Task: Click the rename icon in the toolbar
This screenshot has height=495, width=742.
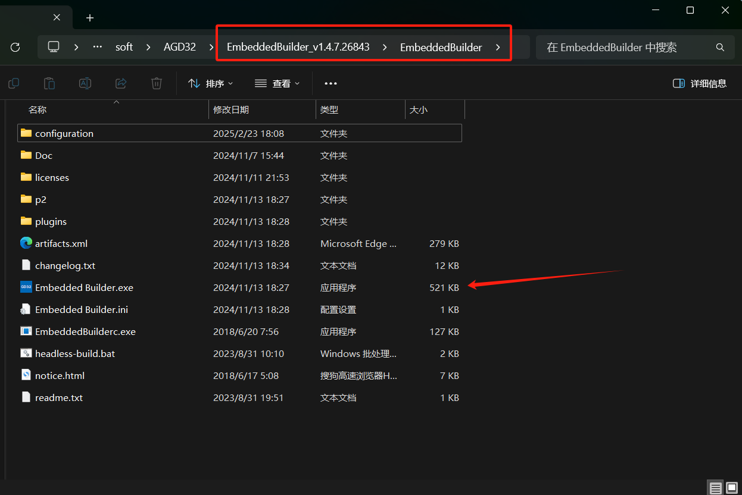Action: (85, 83)
